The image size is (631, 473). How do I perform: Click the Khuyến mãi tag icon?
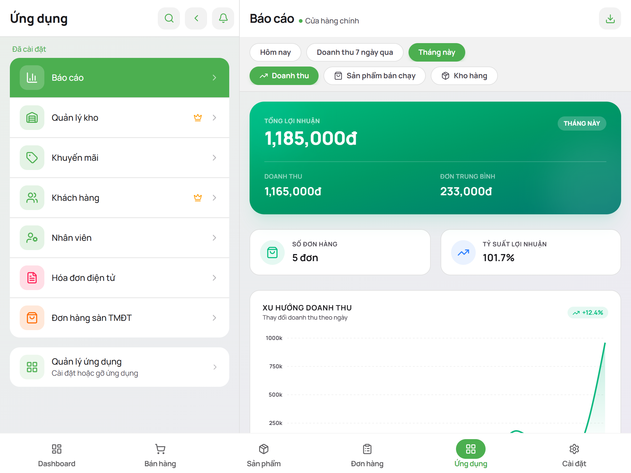coord(32,158)
